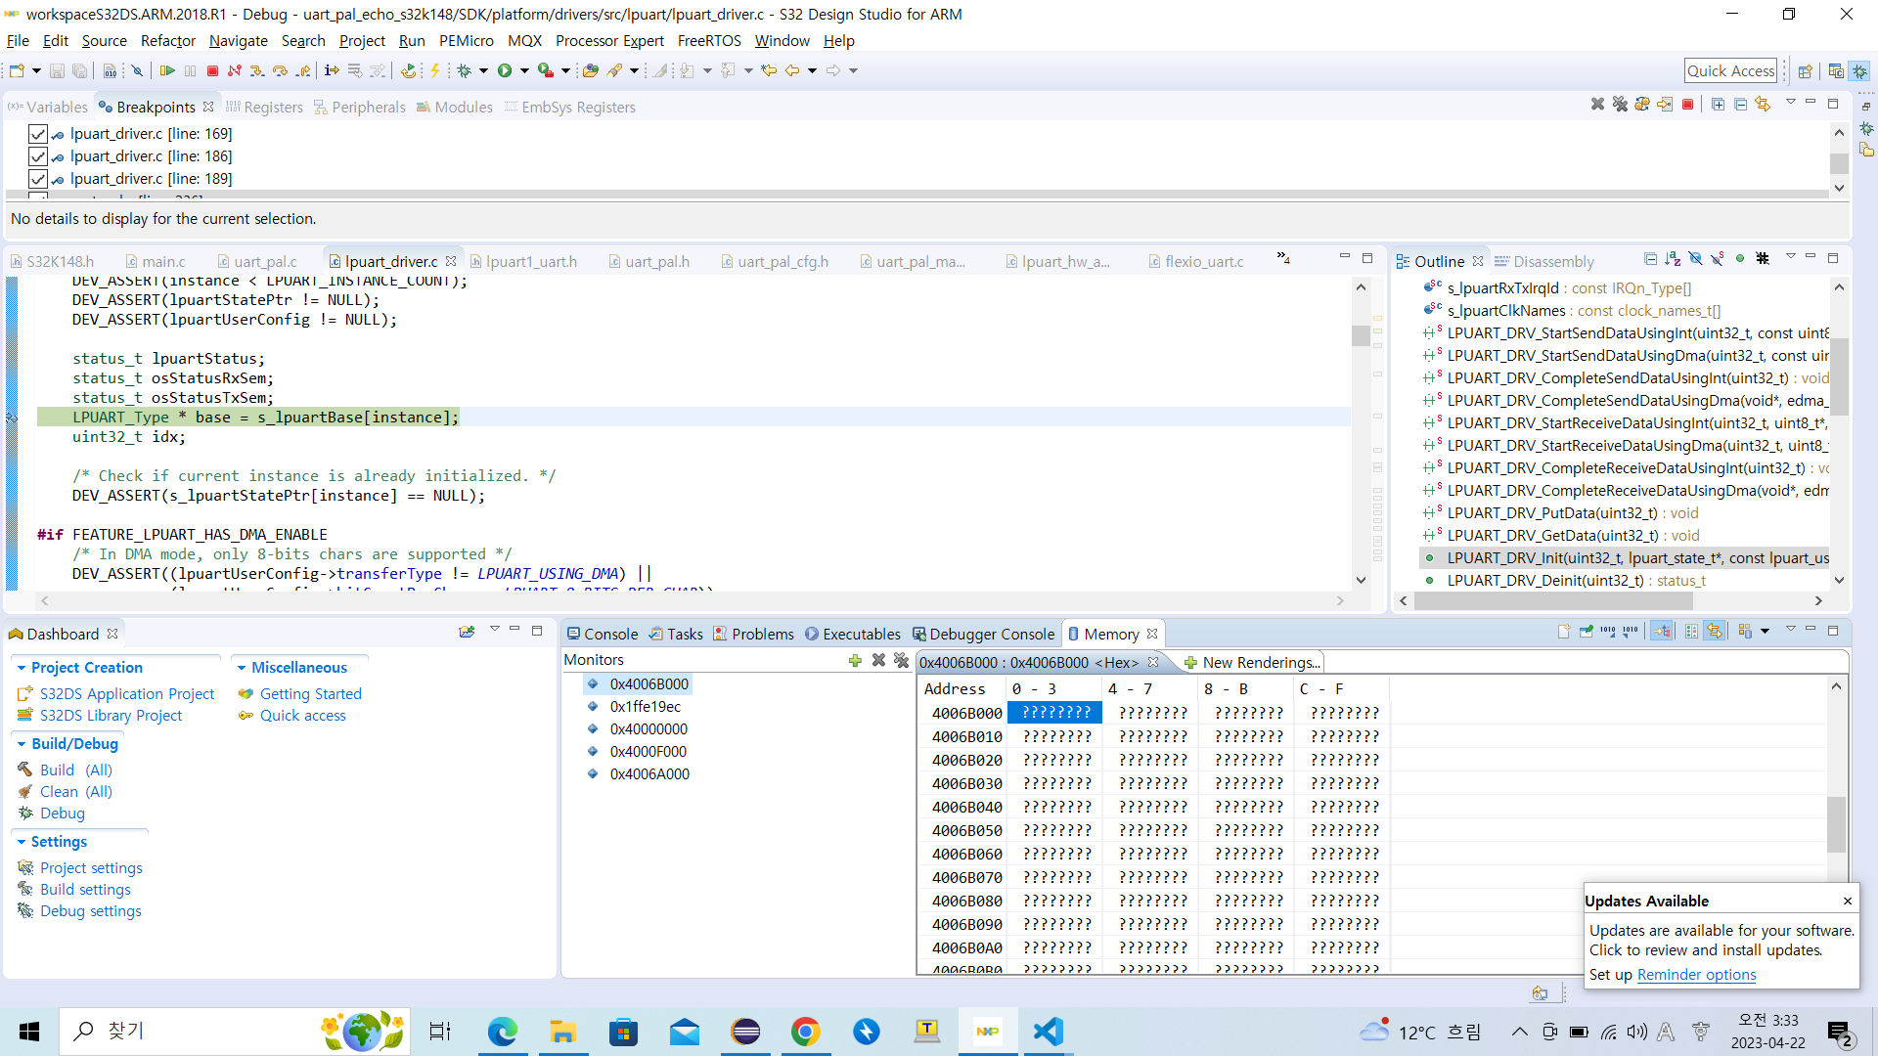Image resolution: width=1878 pixels, height=1056 pixels.
Task: Click the Step Over icon
Action: click(x=280, y=70)
